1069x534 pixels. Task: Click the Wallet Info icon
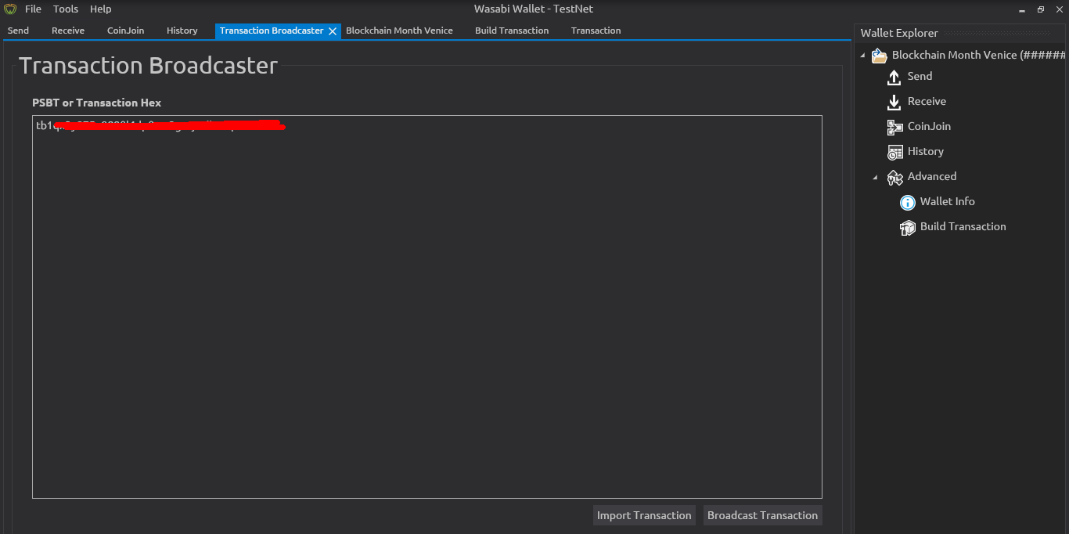pos(907,203)
